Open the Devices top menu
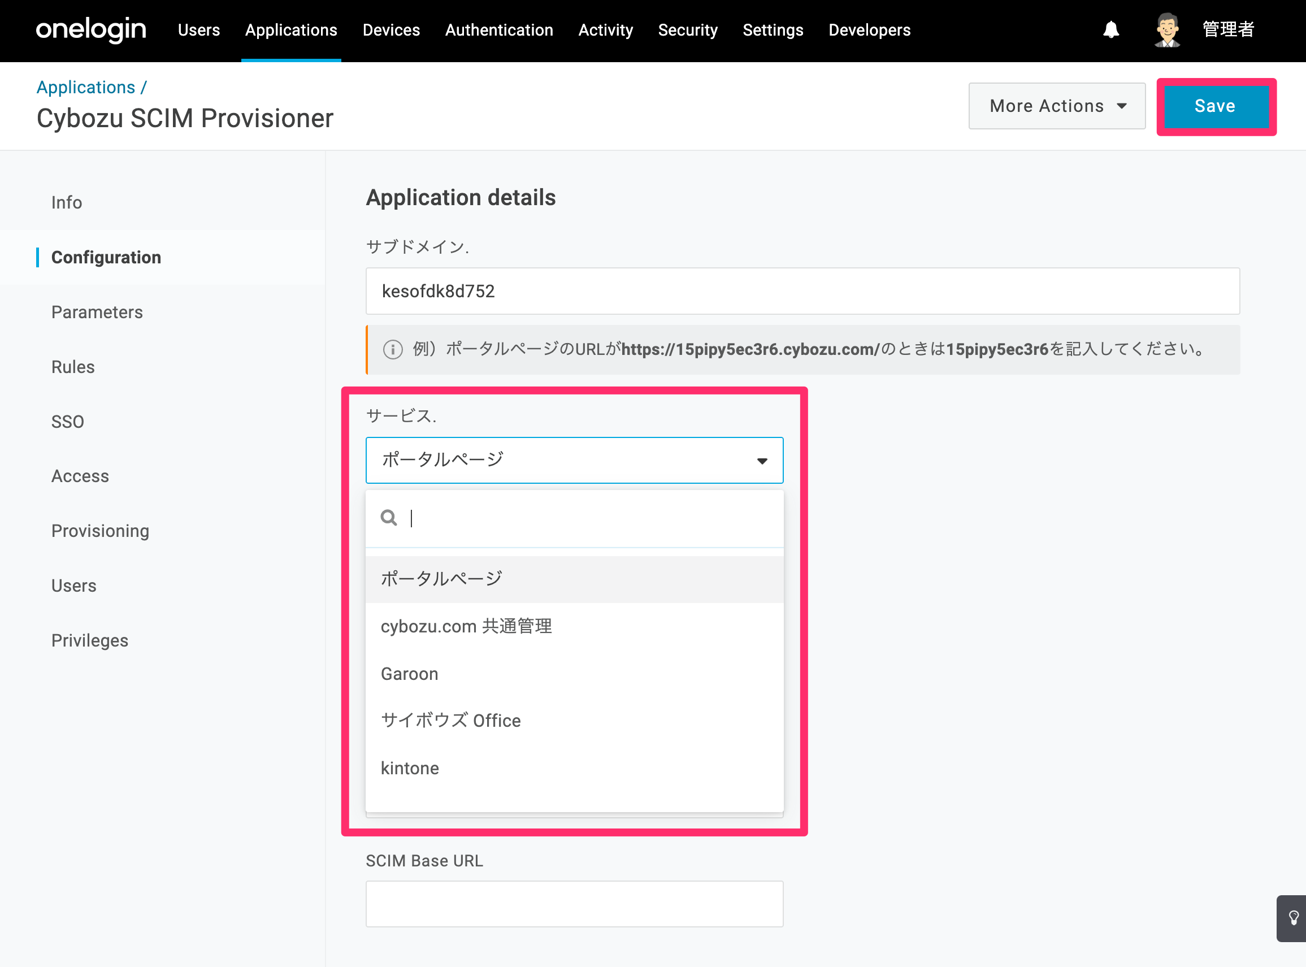This screenshot has height=967, width=1306. (391, 30)
